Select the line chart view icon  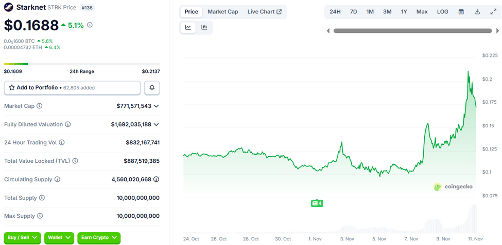point(188,27)
